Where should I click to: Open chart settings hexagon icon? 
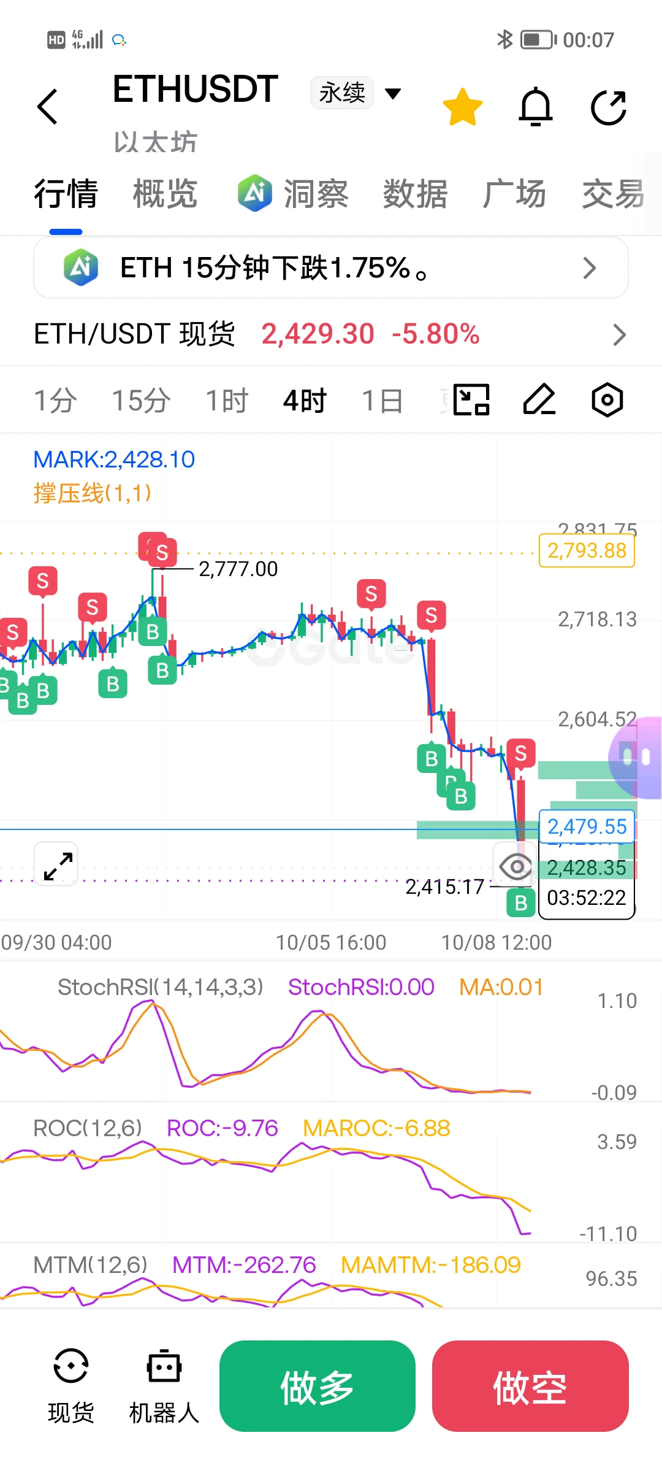click(x=607, y=400)
